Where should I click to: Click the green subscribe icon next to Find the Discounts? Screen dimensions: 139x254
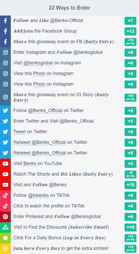pos(5,227)
